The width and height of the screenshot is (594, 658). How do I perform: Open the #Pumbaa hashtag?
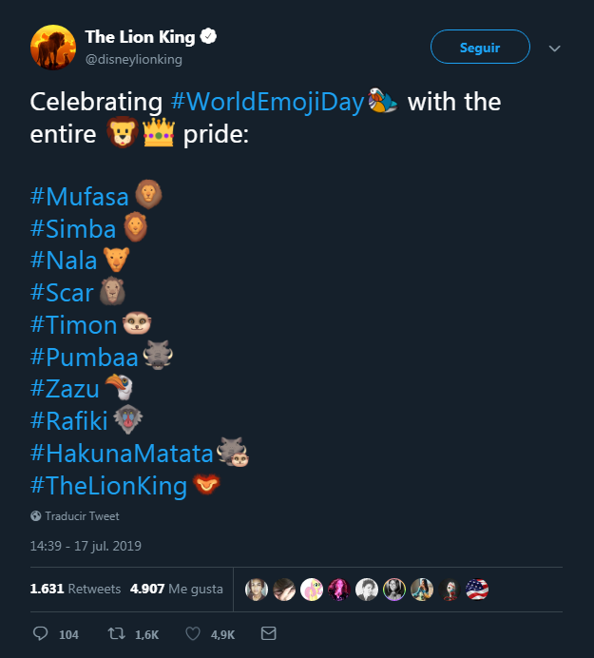click(85, 358)
